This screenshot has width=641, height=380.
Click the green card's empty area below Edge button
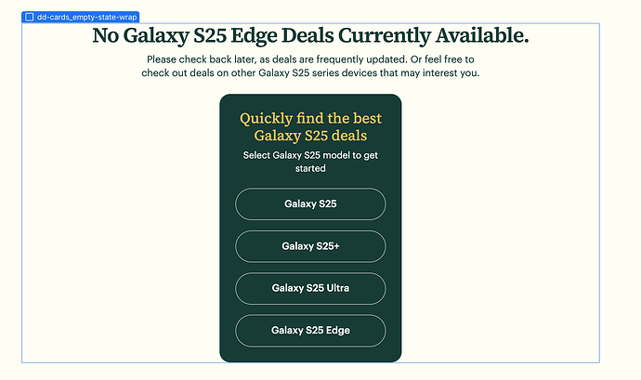pos(310,354)
